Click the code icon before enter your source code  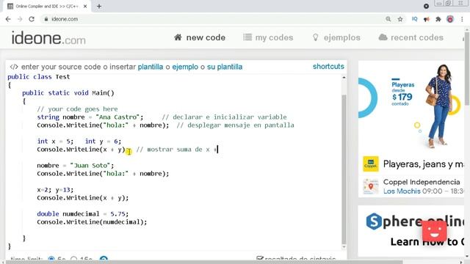(14, 67)
